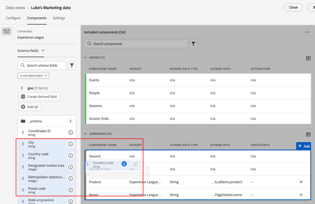Expand the _schema folder
The width and height of the screenshot is (315, 204).
[x=71, y=121]
